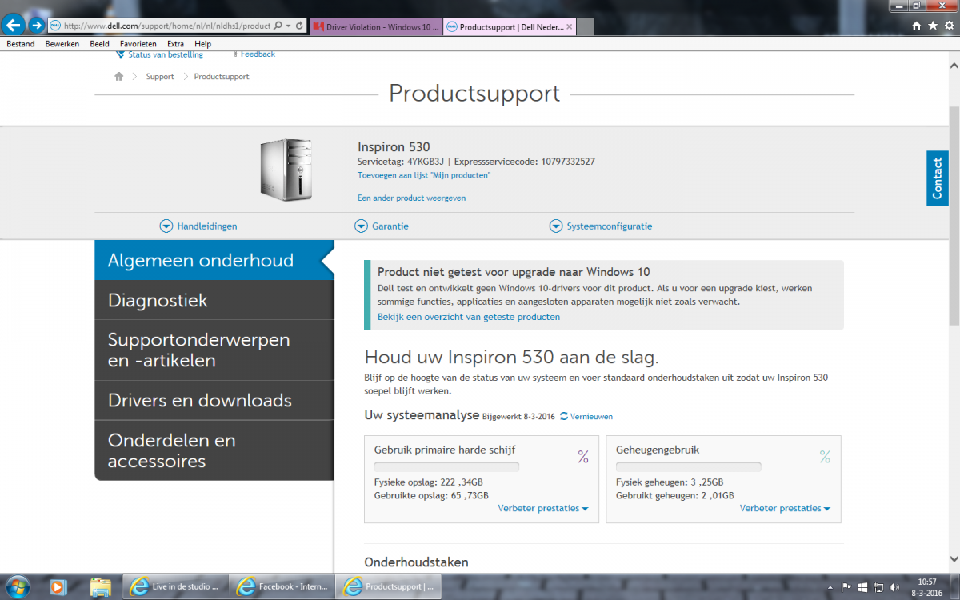Click the hard disk percent icon
Image resolution: width=960 pixels, height=600 pixels.
(x=583, y=457)
